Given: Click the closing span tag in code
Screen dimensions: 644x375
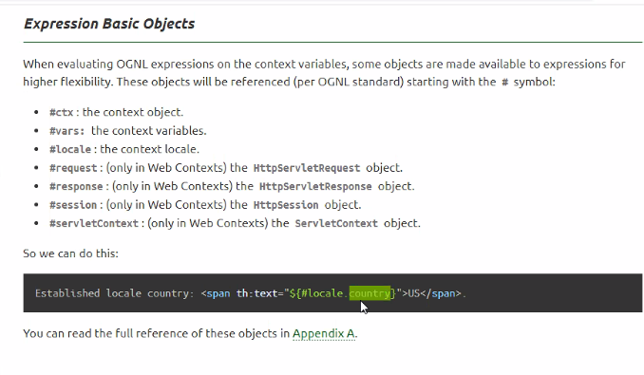Looking at the screenshot, I should 441,293.
